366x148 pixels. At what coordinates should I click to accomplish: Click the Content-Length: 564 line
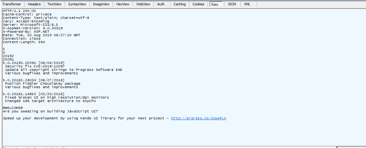pos(24,42)
